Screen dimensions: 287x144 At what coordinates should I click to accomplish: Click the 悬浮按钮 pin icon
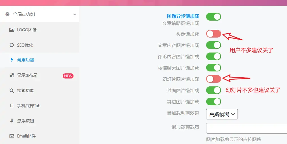12,121
